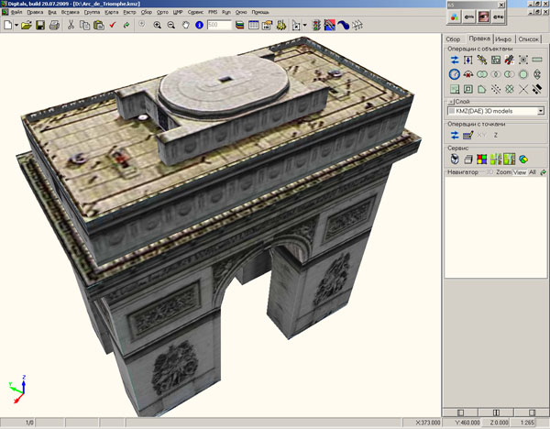Open the Файл menu
Screen dimensions: 550x429
click(16, 12)
